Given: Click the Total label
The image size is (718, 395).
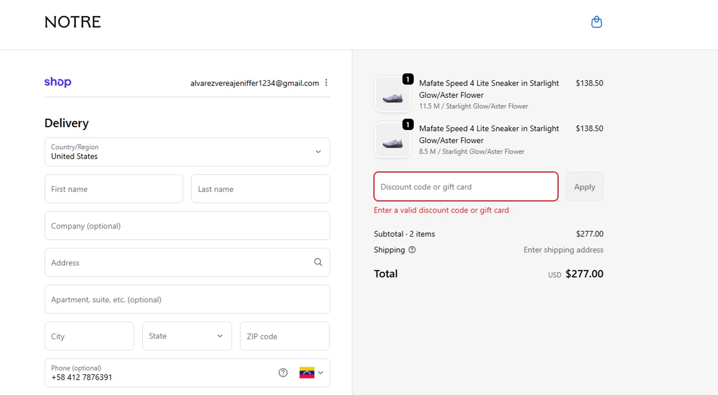Looking at the screenshot, I should [x=386, y=274].
